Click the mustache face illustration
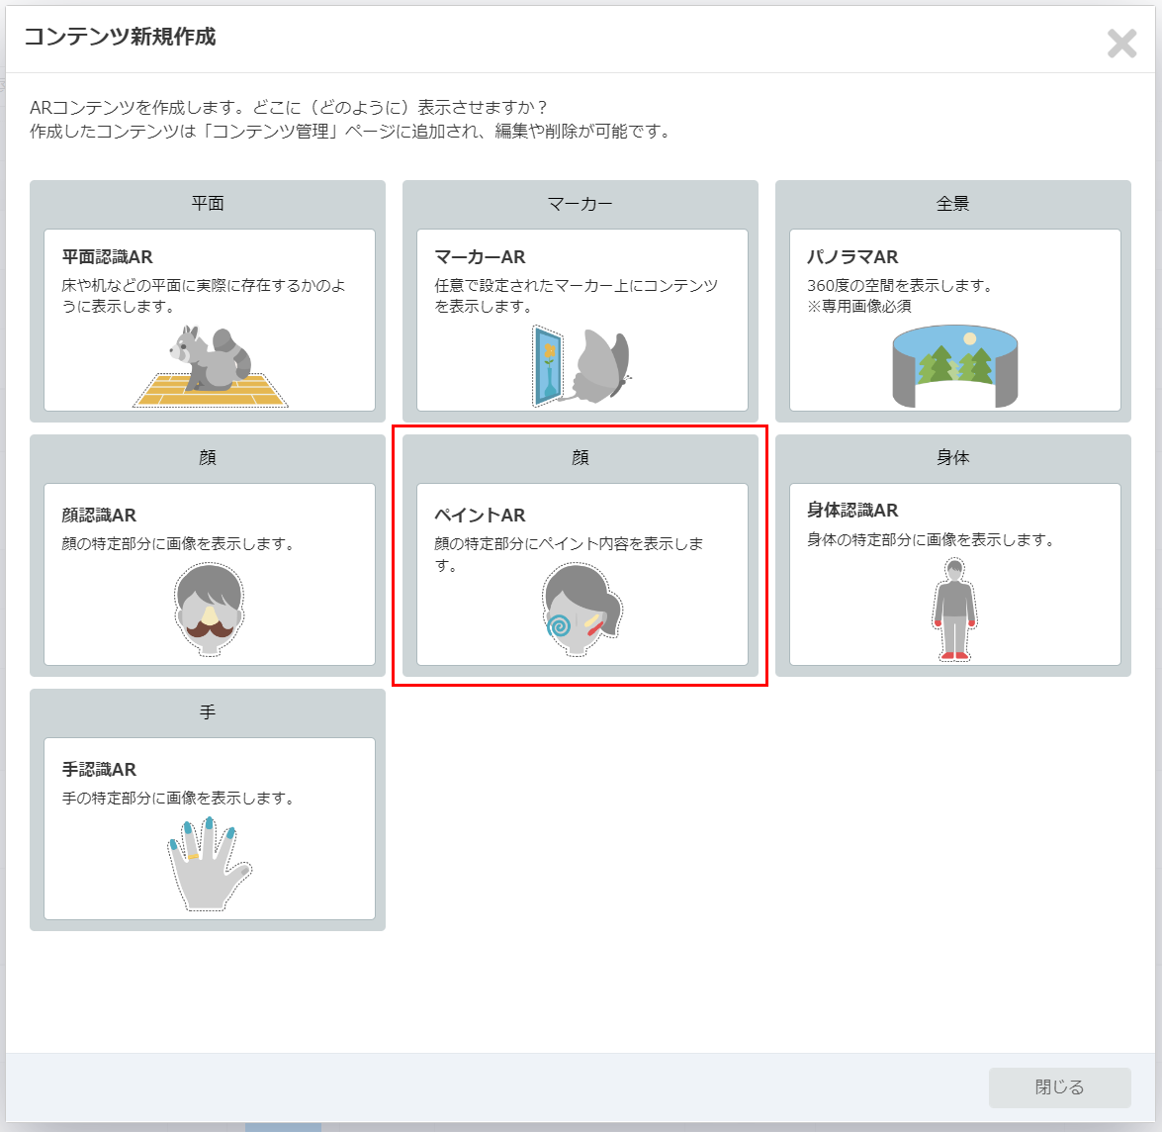1162x1132 pixels. [x=209, y=610]
